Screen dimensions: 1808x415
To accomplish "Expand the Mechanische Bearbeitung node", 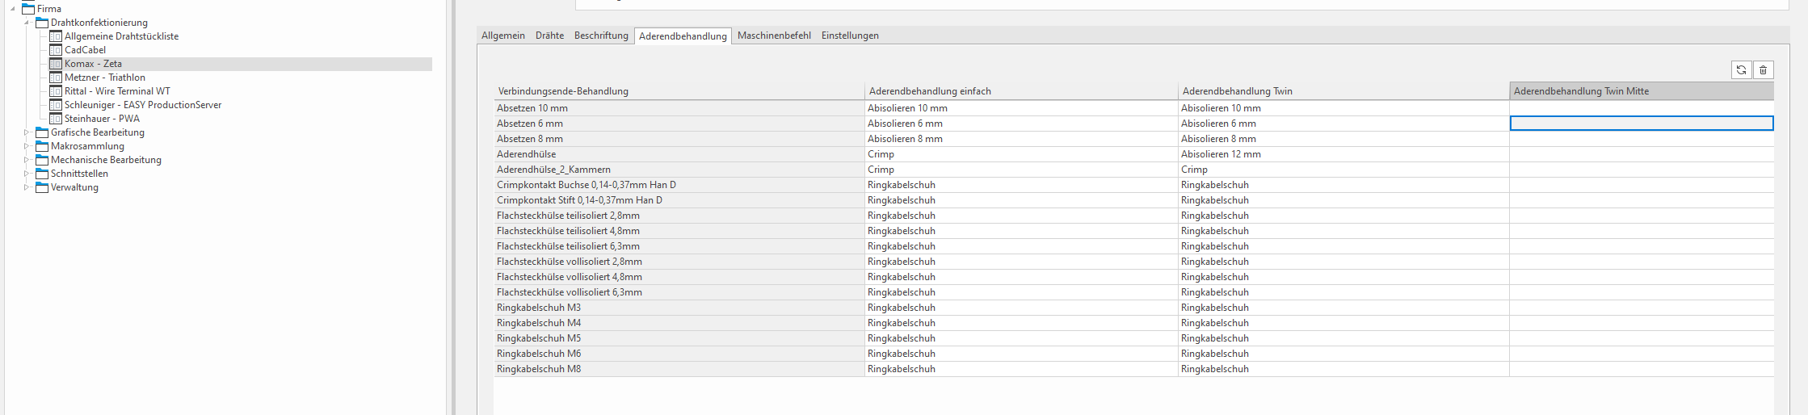I will [x=27, y=160].
